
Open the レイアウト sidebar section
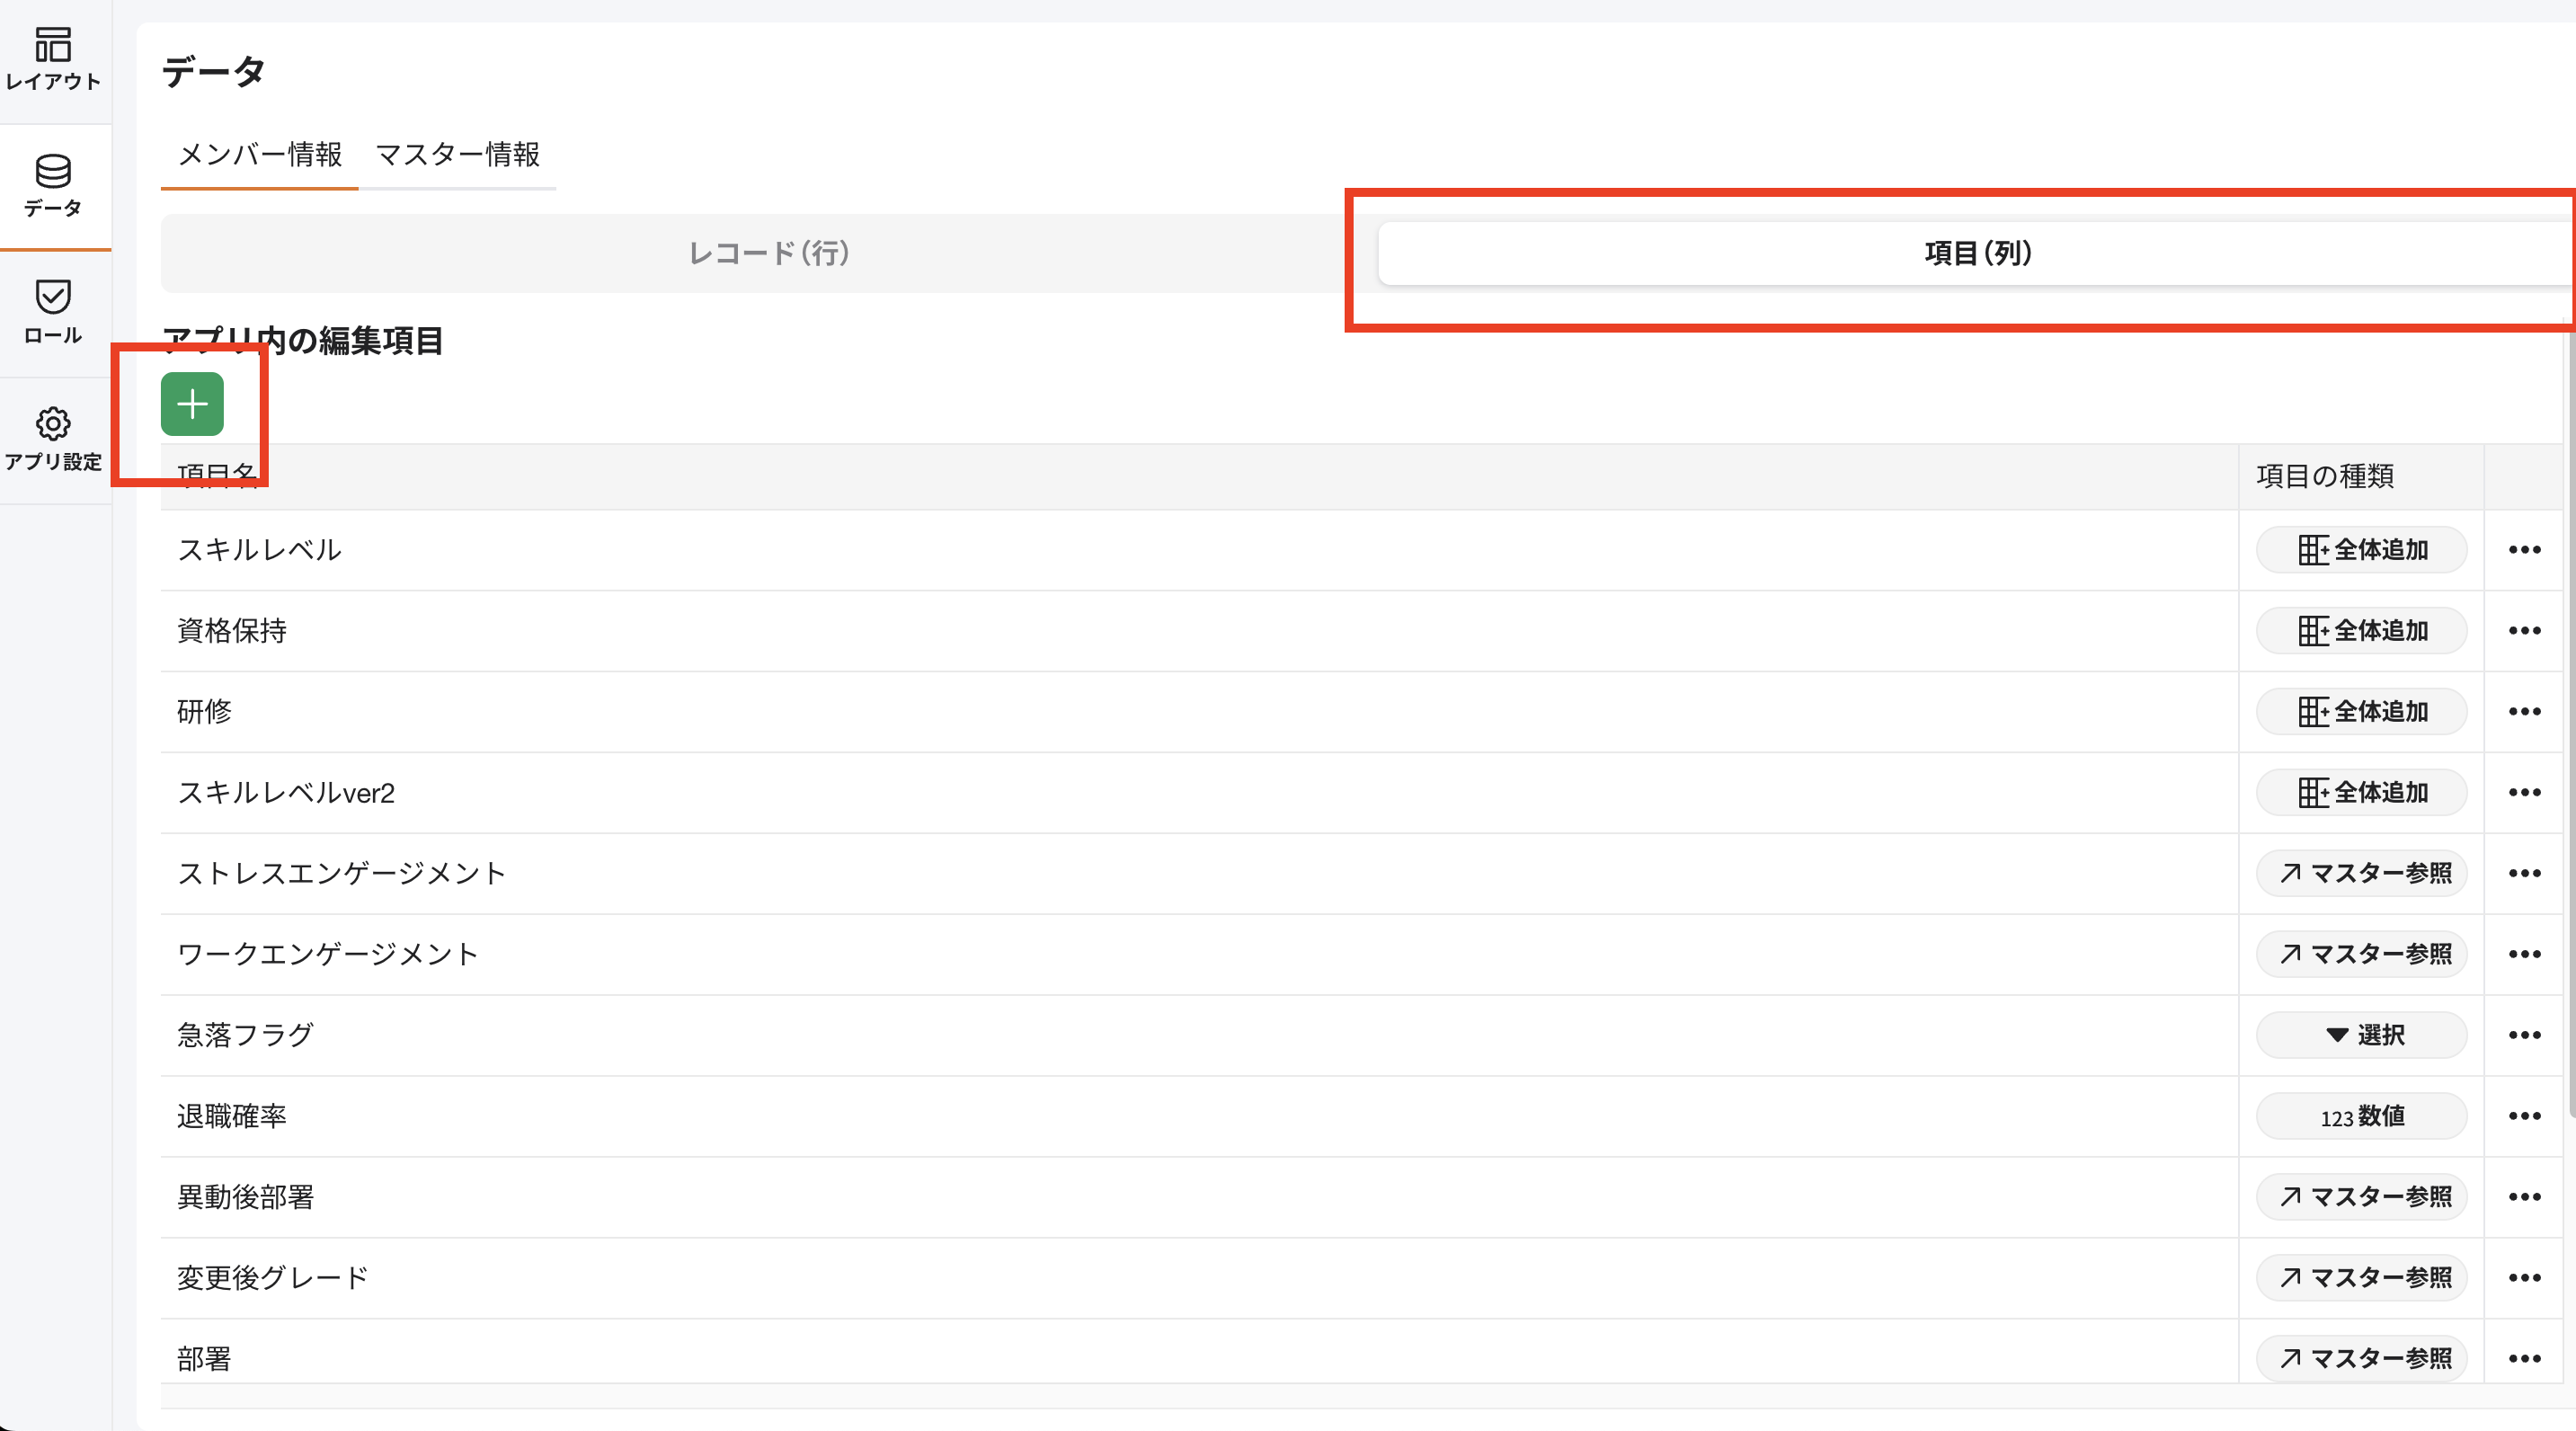(53, 60)
